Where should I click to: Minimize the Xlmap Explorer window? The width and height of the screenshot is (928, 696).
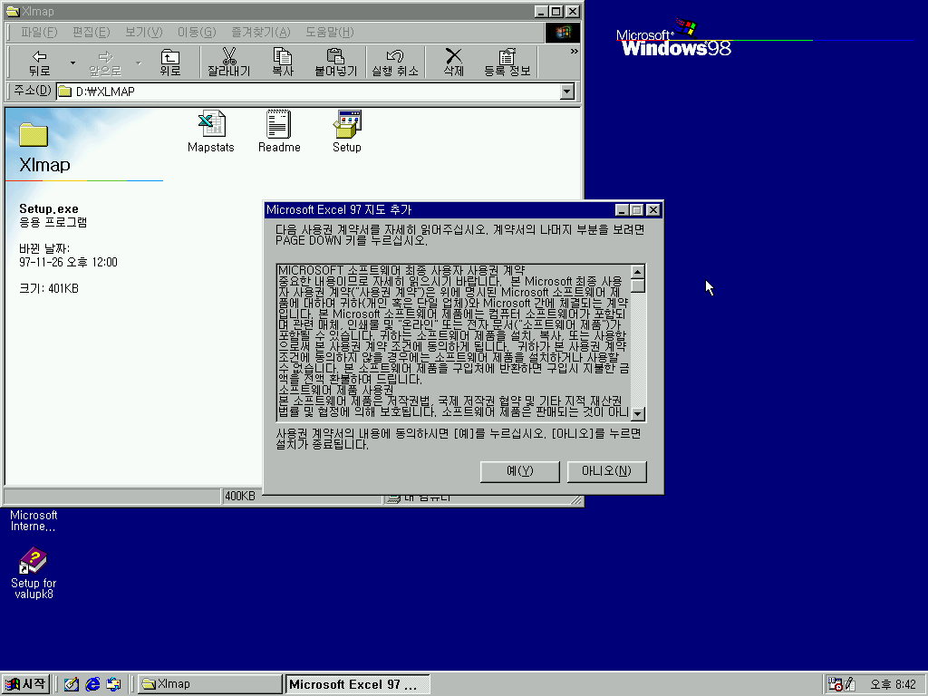tap(541, 11)
